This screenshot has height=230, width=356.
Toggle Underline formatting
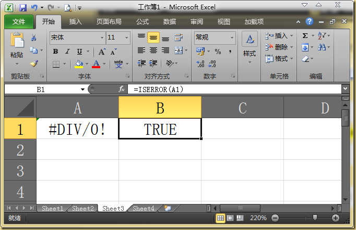pos(79,52)
